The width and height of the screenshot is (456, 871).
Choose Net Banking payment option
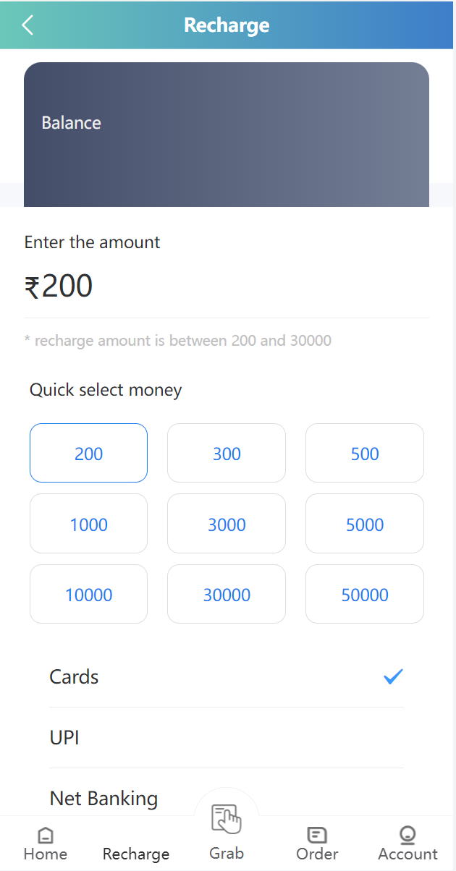[104, 799]
